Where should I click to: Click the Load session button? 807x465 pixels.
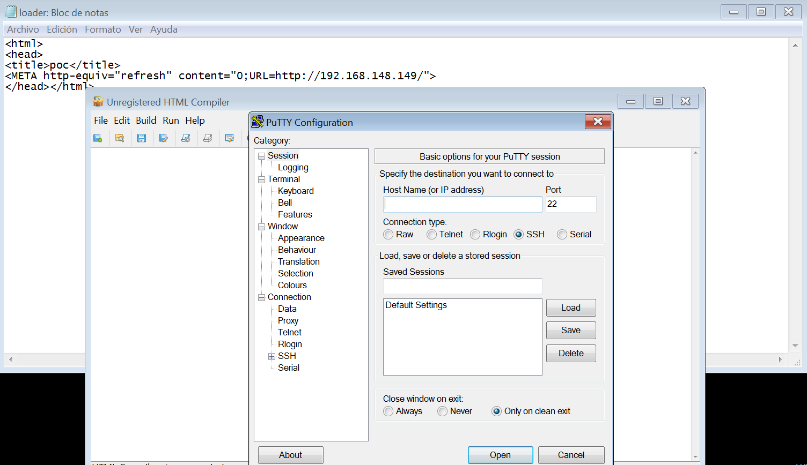coord(571,307)
